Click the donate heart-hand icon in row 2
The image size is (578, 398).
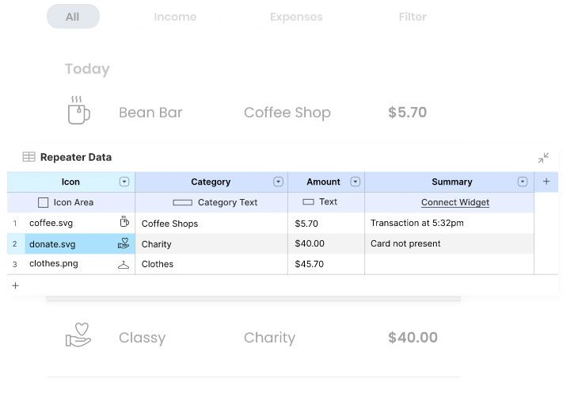124,243
